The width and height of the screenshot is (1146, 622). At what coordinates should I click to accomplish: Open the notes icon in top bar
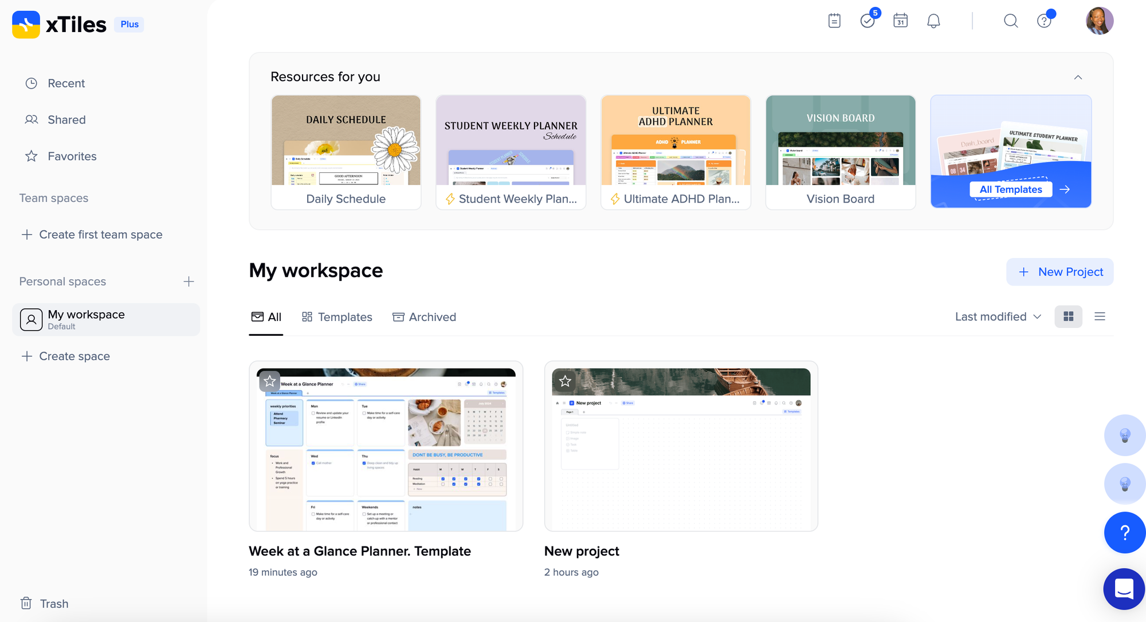click(x=834, y=21)
